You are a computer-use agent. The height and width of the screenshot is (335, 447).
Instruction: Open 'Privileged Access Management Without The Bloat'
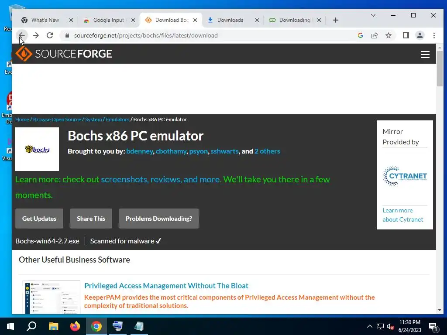click(x=166, y=285)
